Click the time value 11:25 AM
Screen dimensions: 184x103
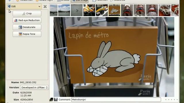[x=26, y=96]
